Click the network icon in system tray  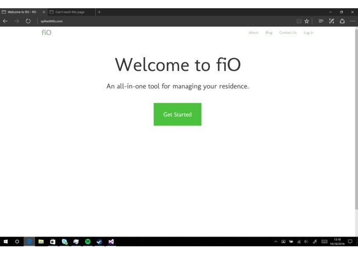pyautogui.click(x=299, y=242)
